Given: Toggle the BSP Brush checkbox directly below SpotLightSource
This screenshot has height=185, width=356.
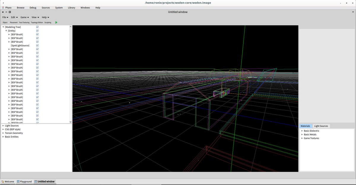Looking at the screenshot, I should (37, 49).
